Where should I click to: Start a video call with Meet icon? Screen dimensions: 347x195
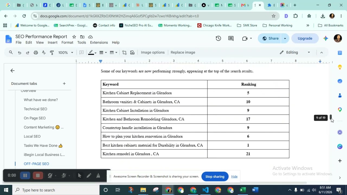pos(245,38)
